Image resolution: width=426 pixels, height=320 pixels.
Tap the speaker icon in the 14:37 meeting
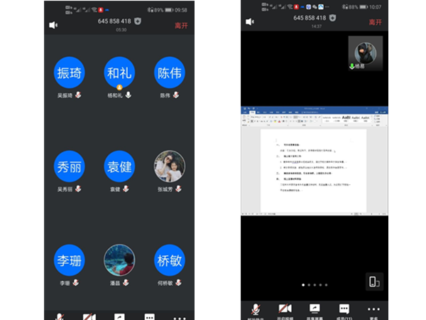coord(249,22)
